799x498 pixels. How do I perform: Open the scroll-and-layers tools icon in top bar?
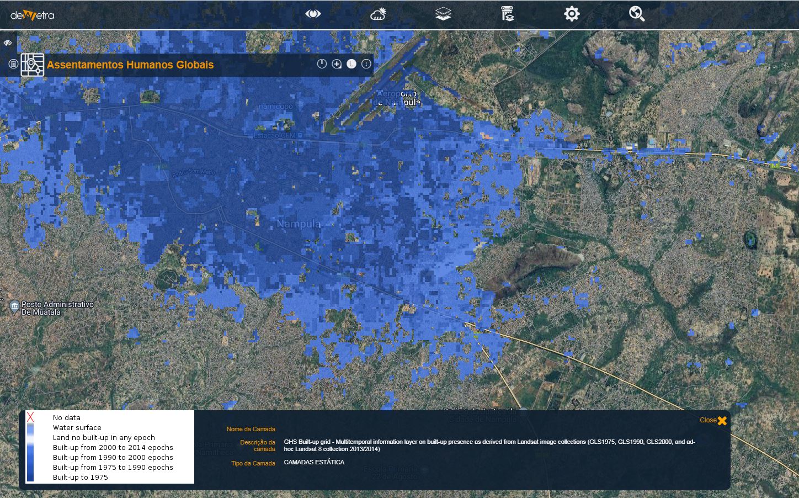click(x=508, y=14)
